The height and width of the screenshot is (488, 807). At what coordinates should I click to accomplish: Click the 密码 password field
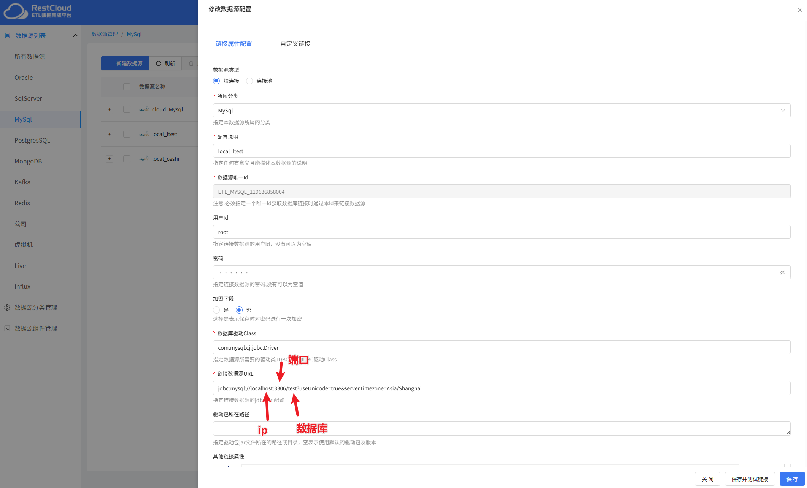tap(502, 273)
